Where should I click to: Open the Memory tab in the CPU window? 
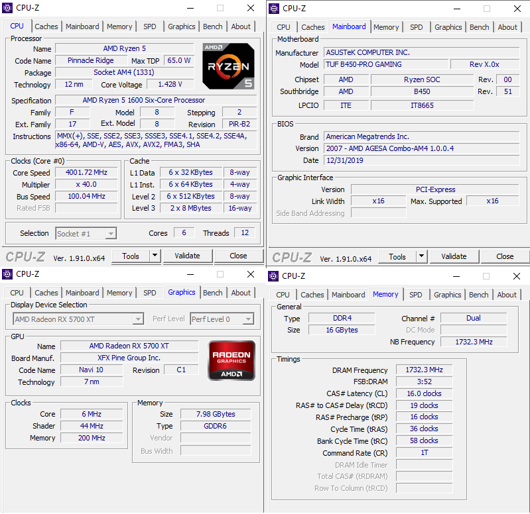pyautogui.click(x=119, y=26)
